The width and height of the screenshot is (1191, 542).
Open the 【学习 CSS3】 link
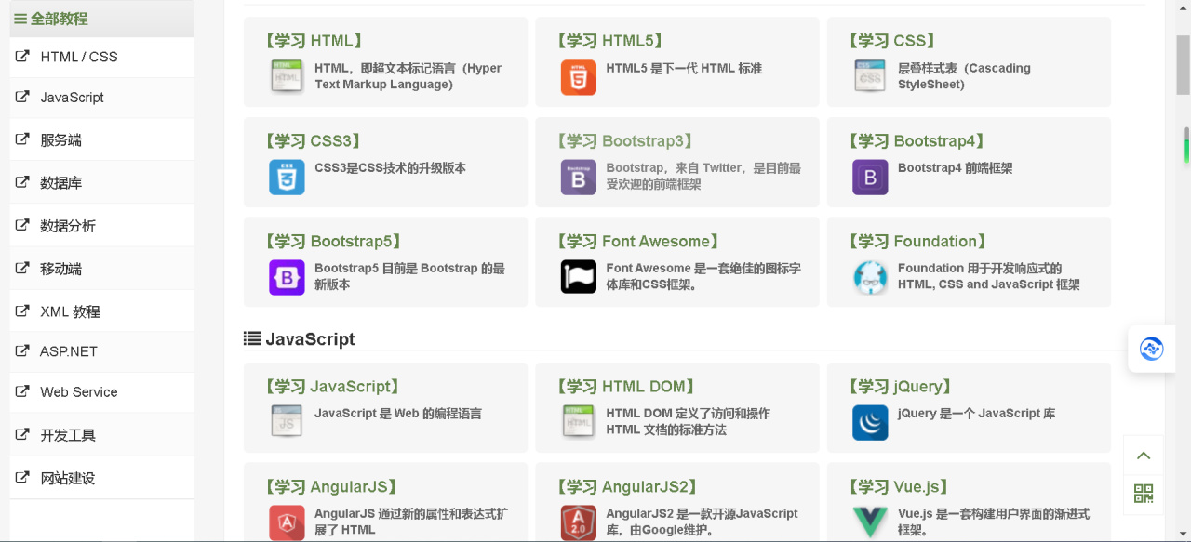click(313, 141)
